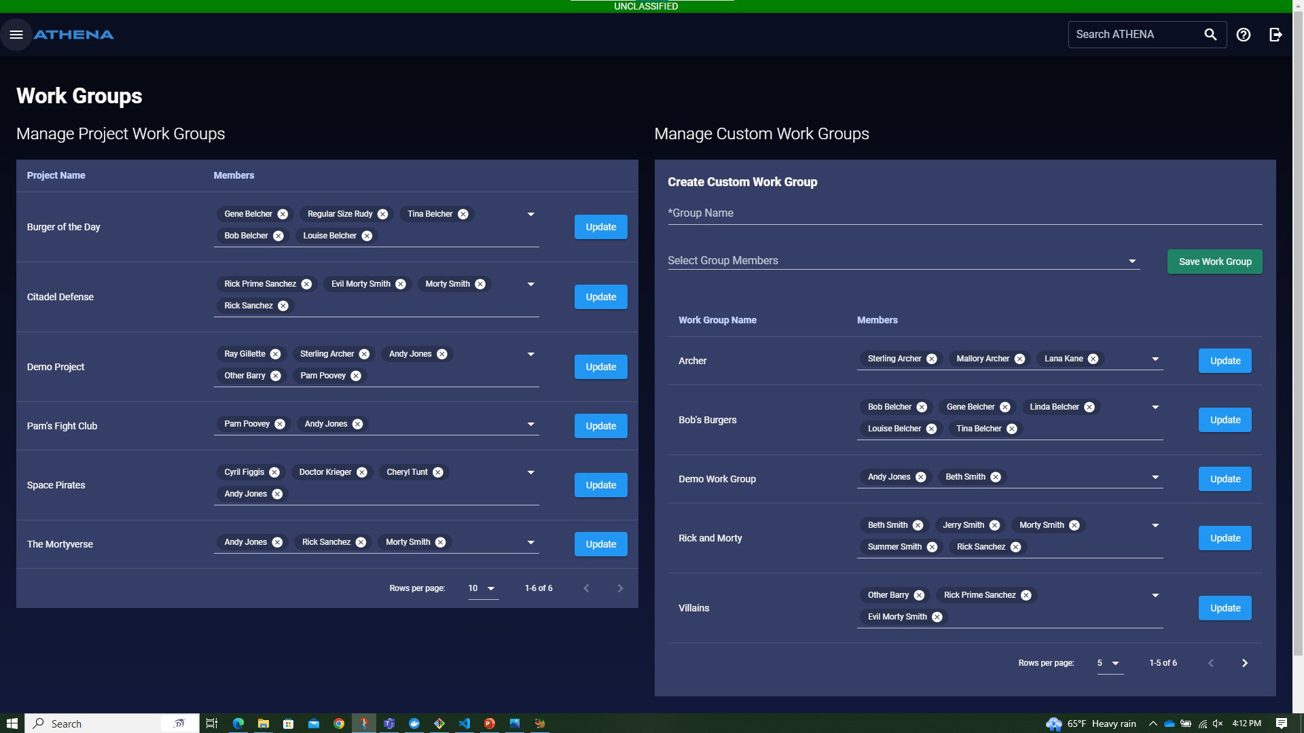1304x733 pixels.
Task: Remove Other Barry from Villains group
Action: point(918,595)
